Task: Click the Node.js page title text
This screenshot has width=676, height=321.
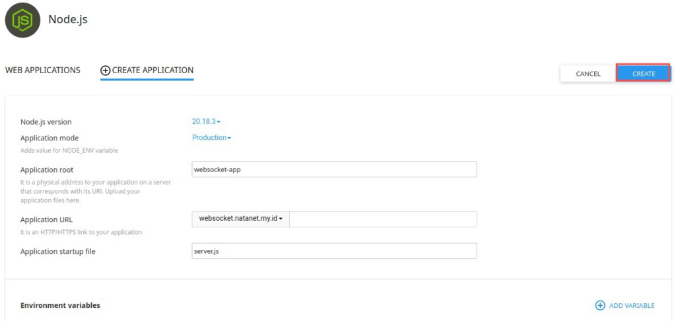Action: coord(68,19)
